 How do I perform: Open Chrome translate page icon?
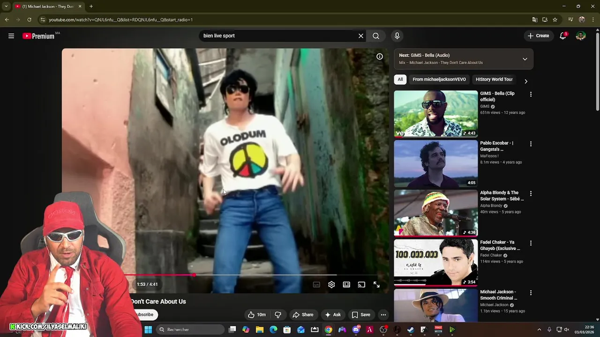click(535, 20)
